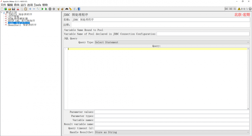The height and width of the screenshot is (136, 252).
Task: Select the 测试计划 root node
Action: point(11,12)
